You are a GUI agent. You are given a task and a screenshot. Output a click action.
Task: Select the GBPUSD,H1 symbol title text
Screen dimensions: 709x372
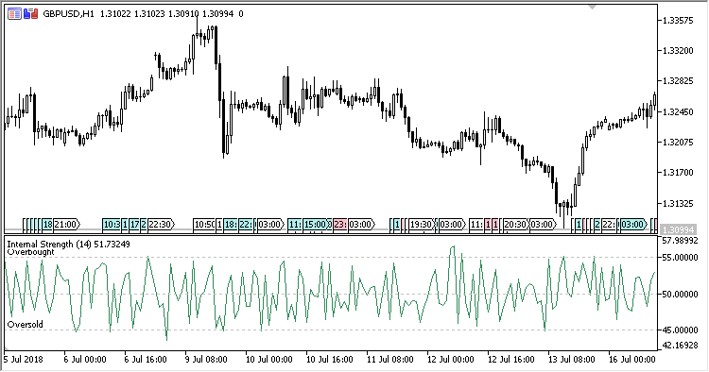click(x=68, y=14)
